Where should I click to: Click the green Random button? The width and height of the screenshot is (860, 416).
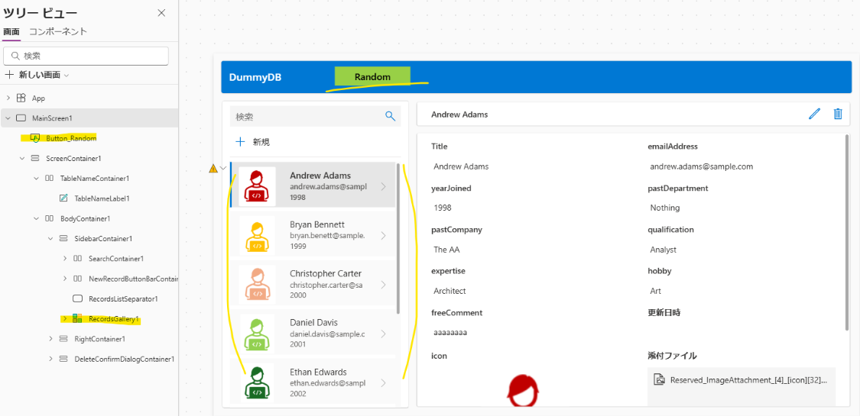pyautogui.click(x=372, y=76)
